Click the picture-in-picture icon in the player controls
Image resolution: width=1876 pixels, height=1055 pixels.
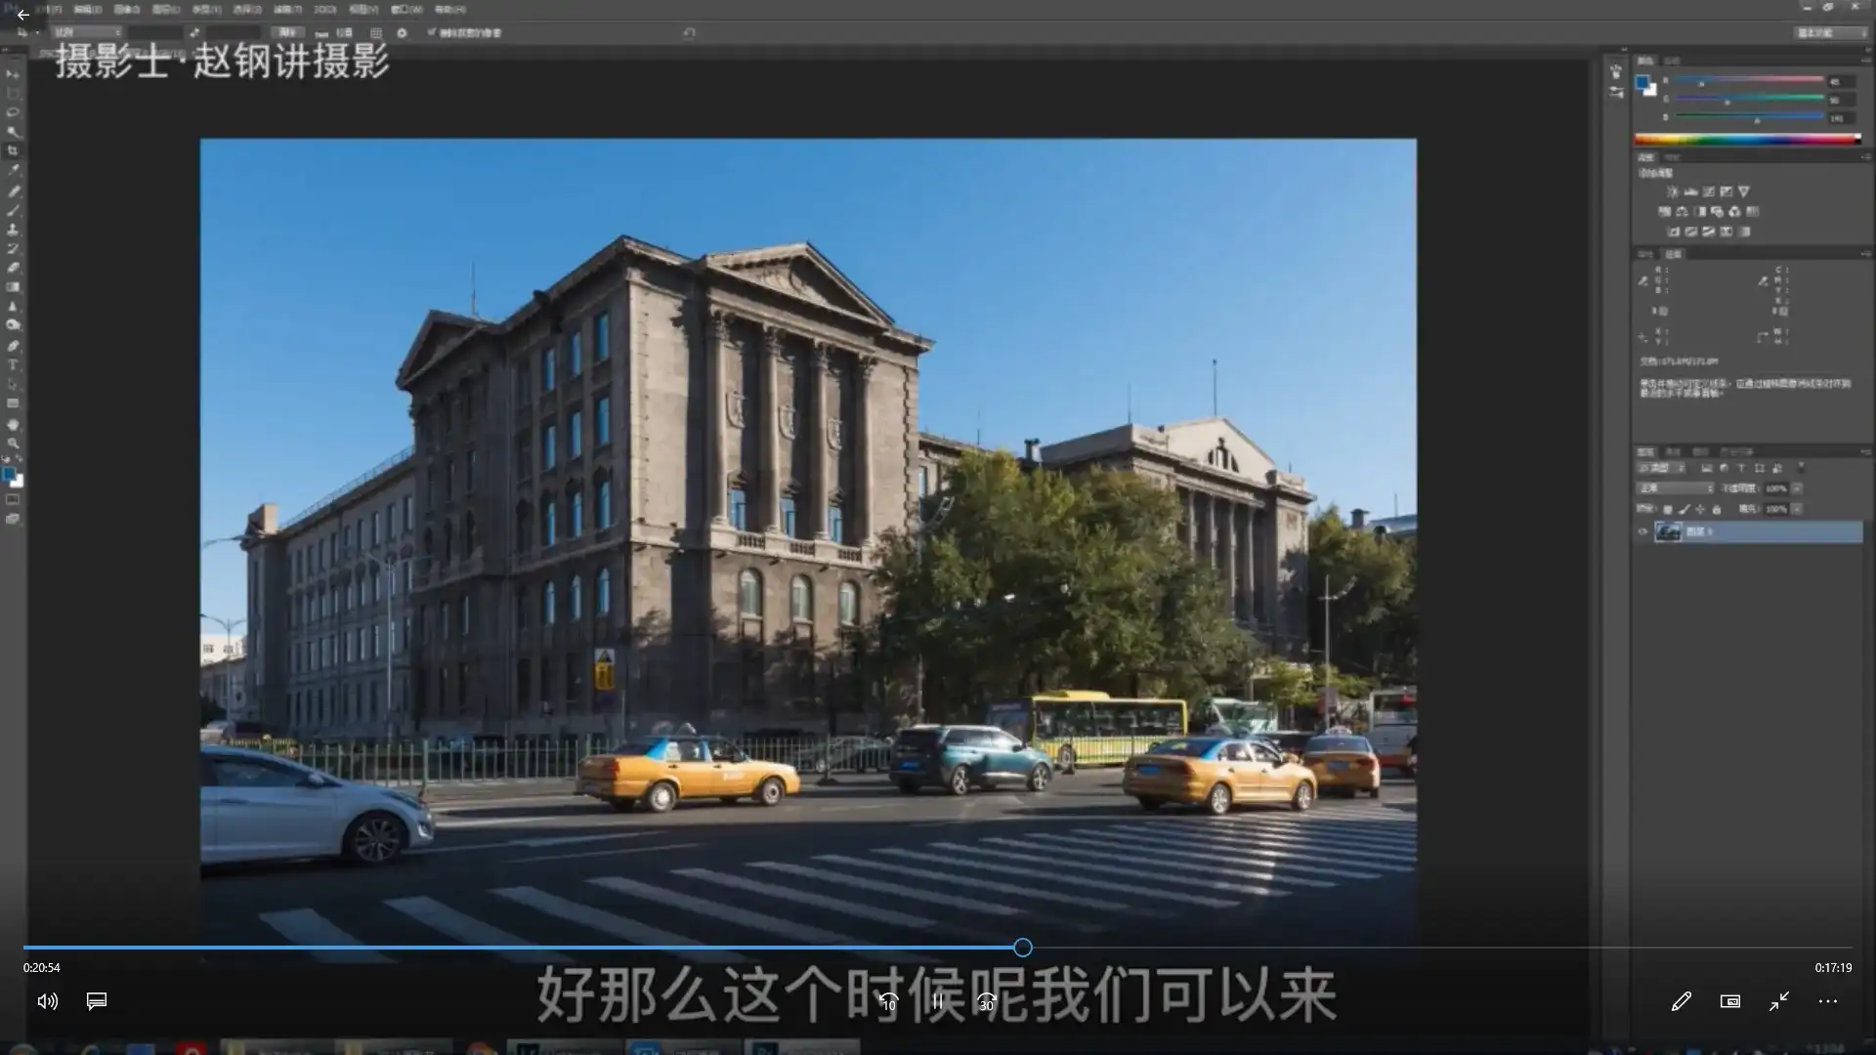(x=1729, y=1001)
